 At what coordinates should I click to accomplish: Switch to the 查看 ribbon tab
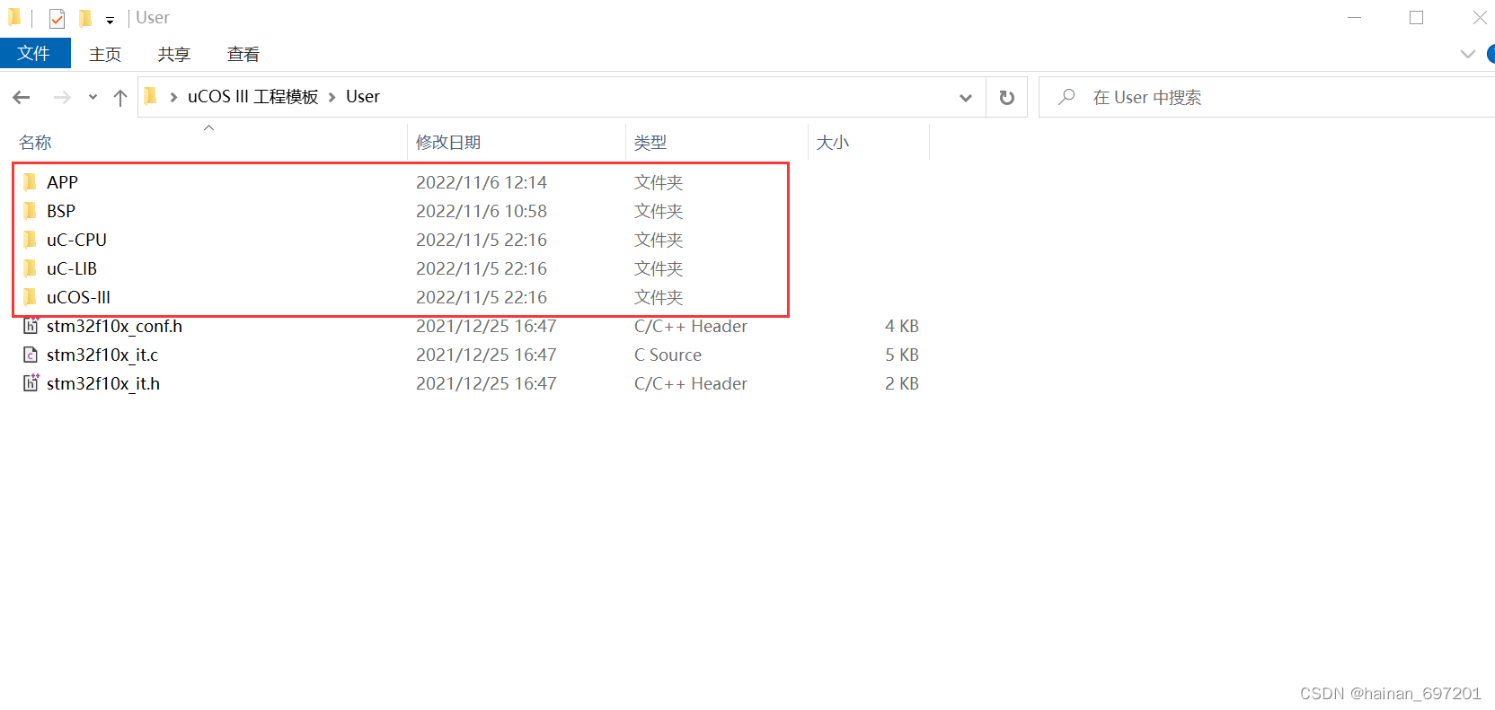coord(243,55)
